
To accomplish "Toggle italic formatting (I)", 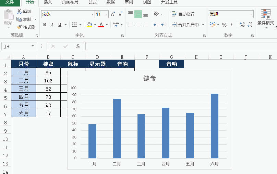I will pos(52,25).
